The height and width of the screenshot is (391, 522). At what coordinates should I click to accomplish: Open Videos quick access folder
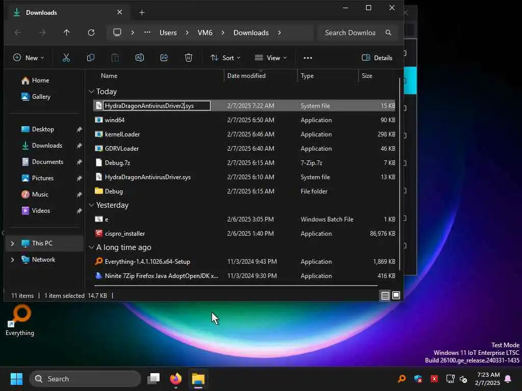[x=36, y=211]
